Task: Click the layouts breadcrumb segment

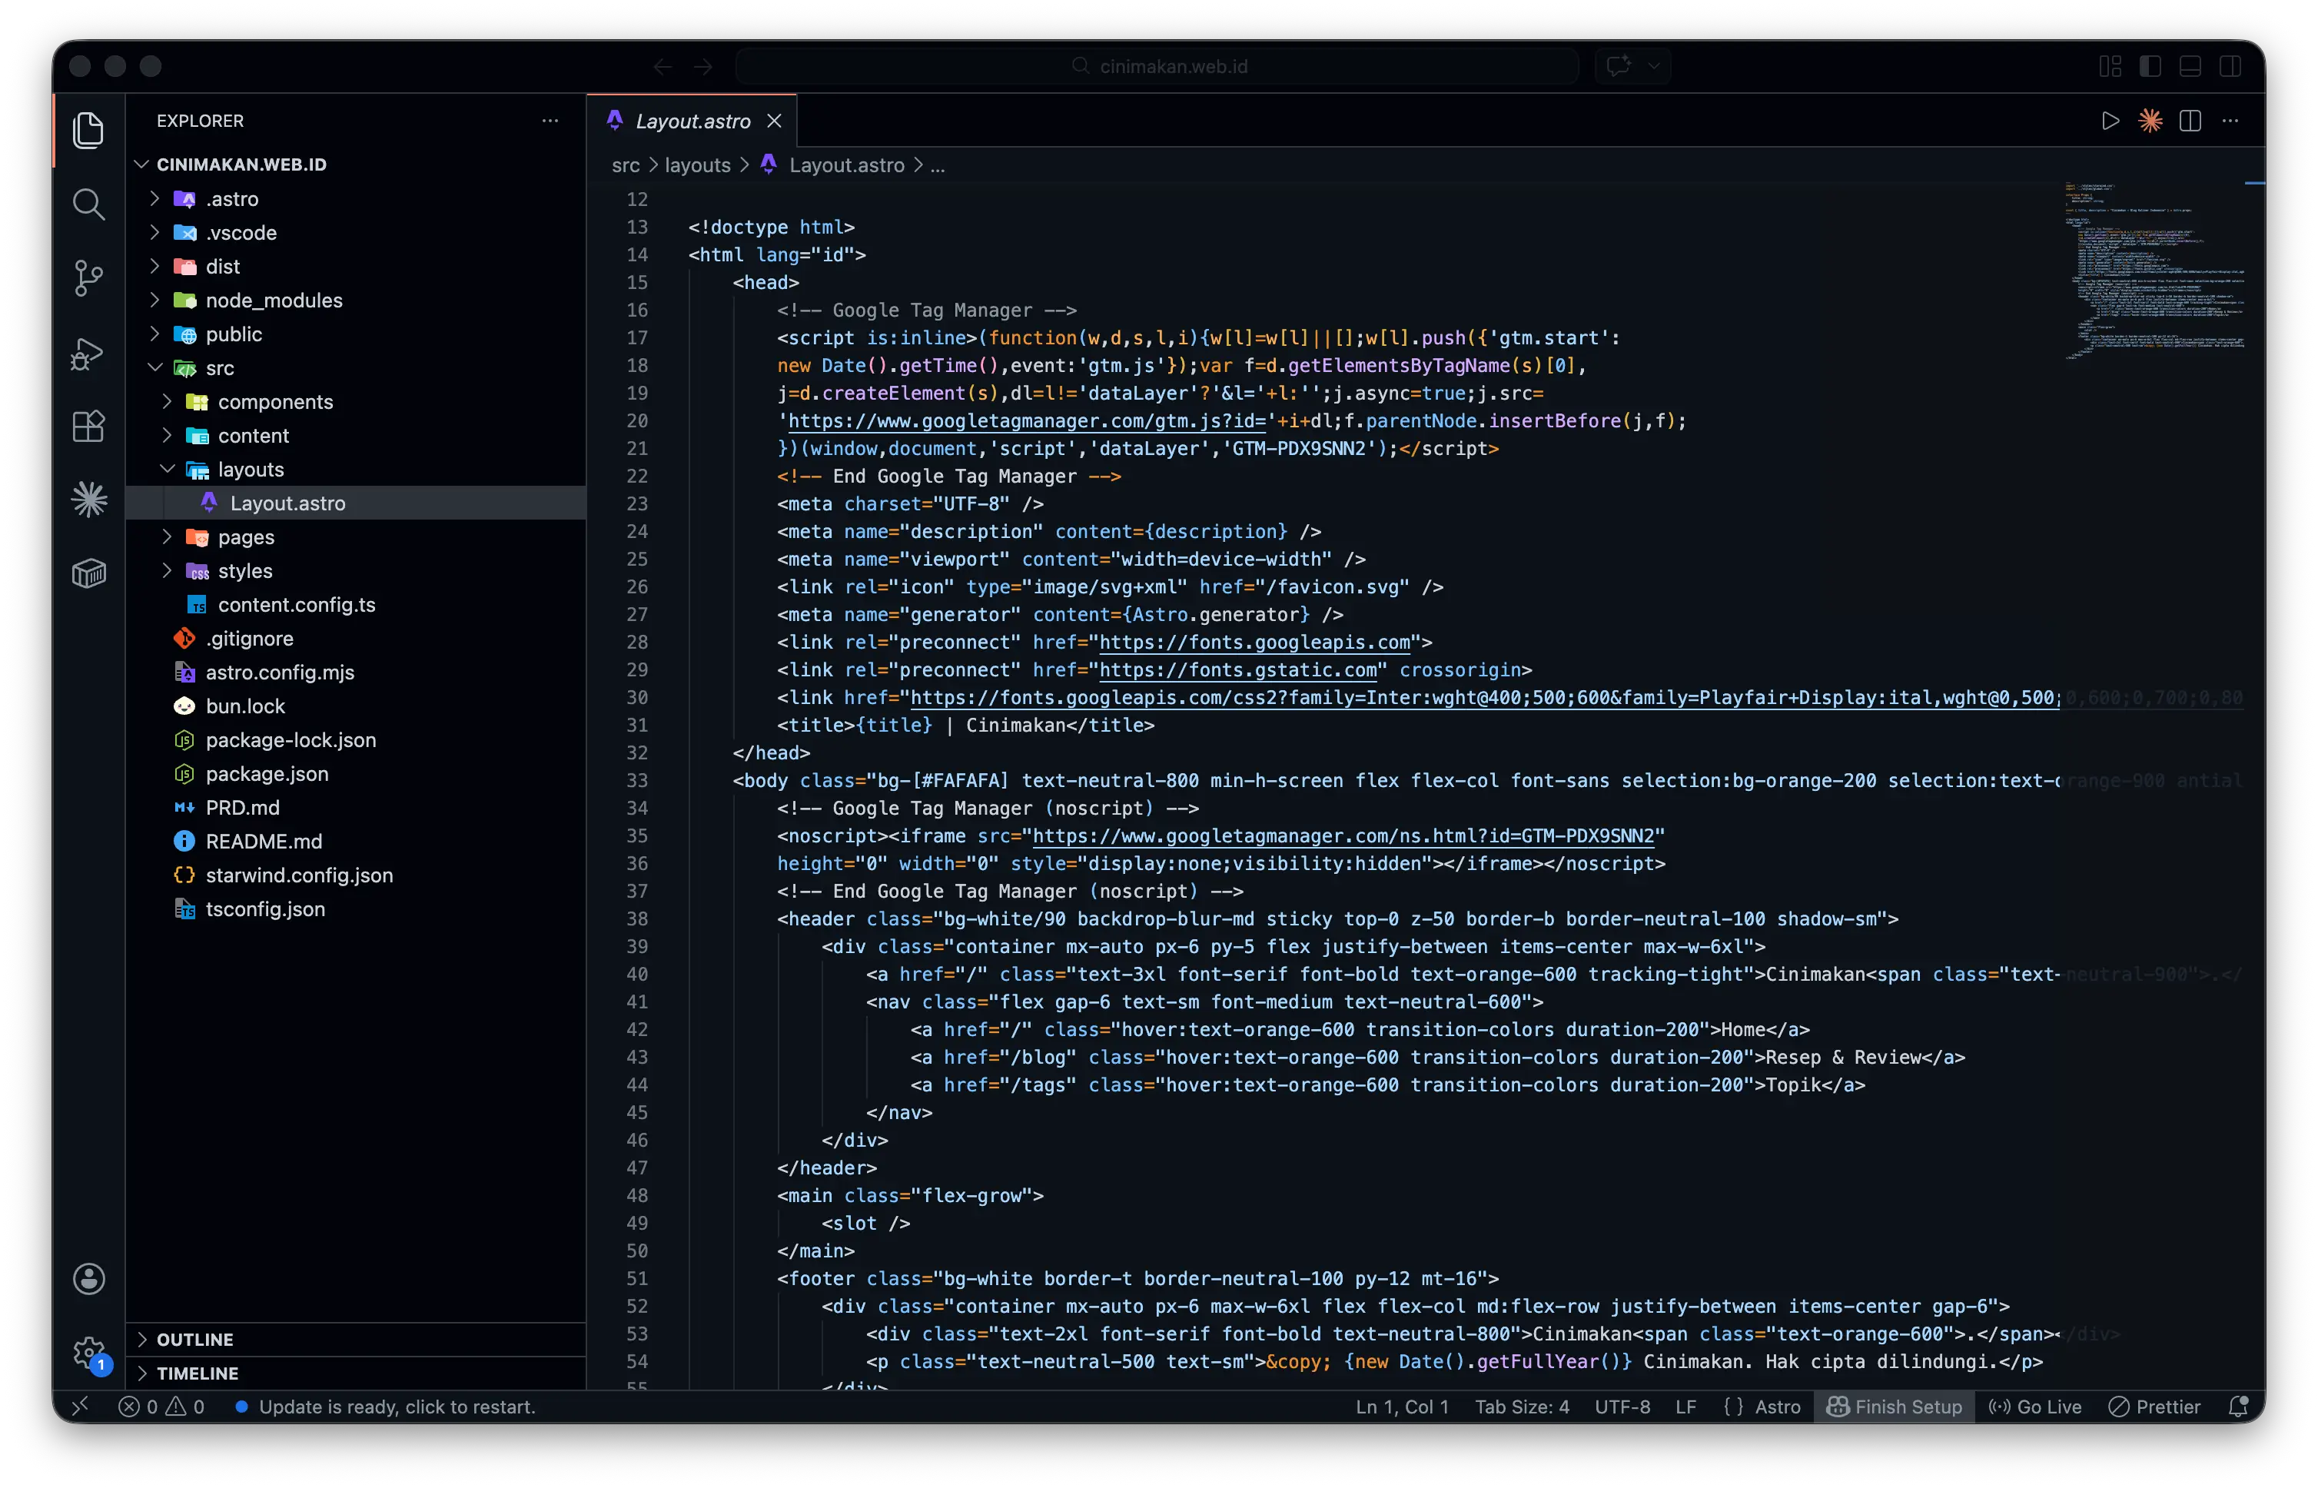Action: tap(698, 165)
